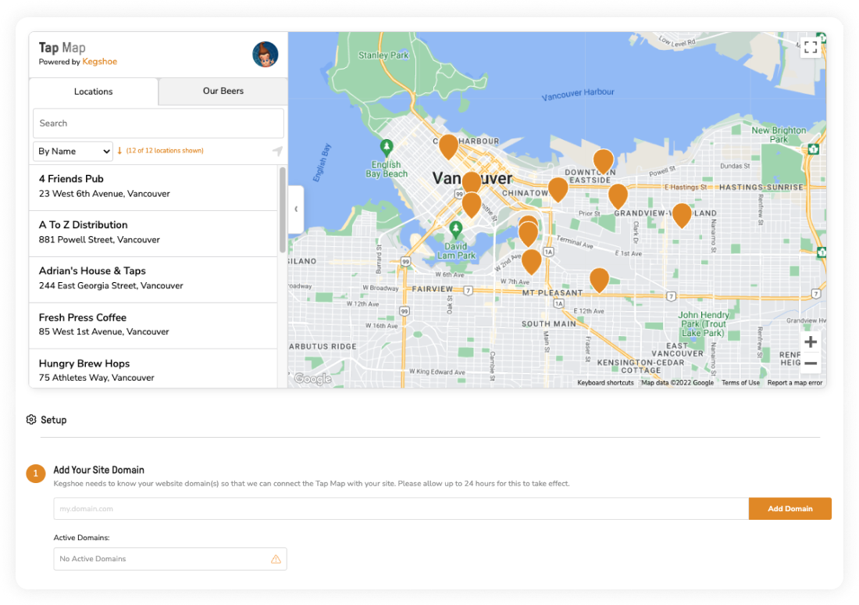Image resolution: width=859 pixels, height=605 pixels.
Task: Click the Add Domain button
Action: [790, 508]
